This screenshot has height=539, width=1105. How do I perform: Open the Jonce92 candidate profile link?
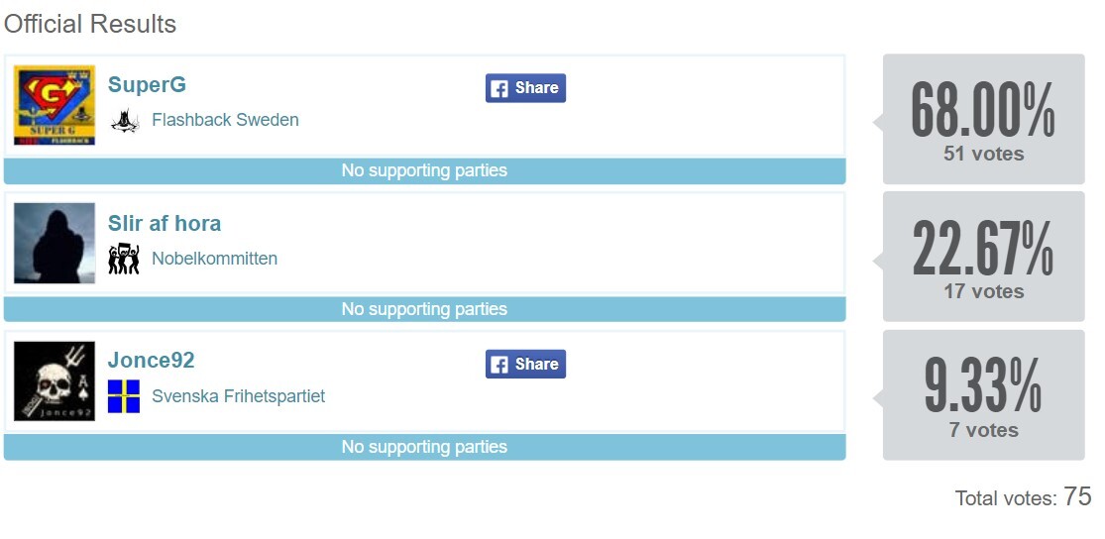(x=151, y=361)
